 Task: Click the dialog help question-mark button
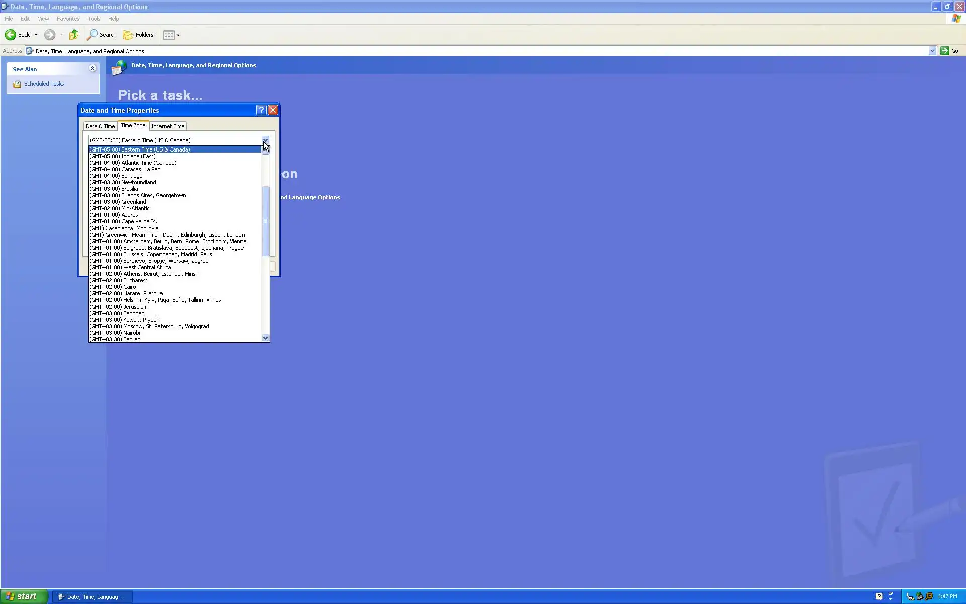pos(261,110)
